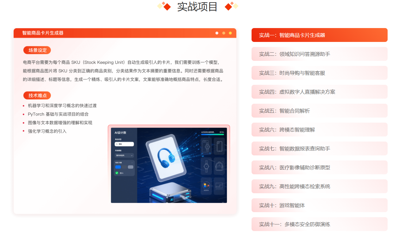Click the colorful palette icon tile

[x=206, y=186]
